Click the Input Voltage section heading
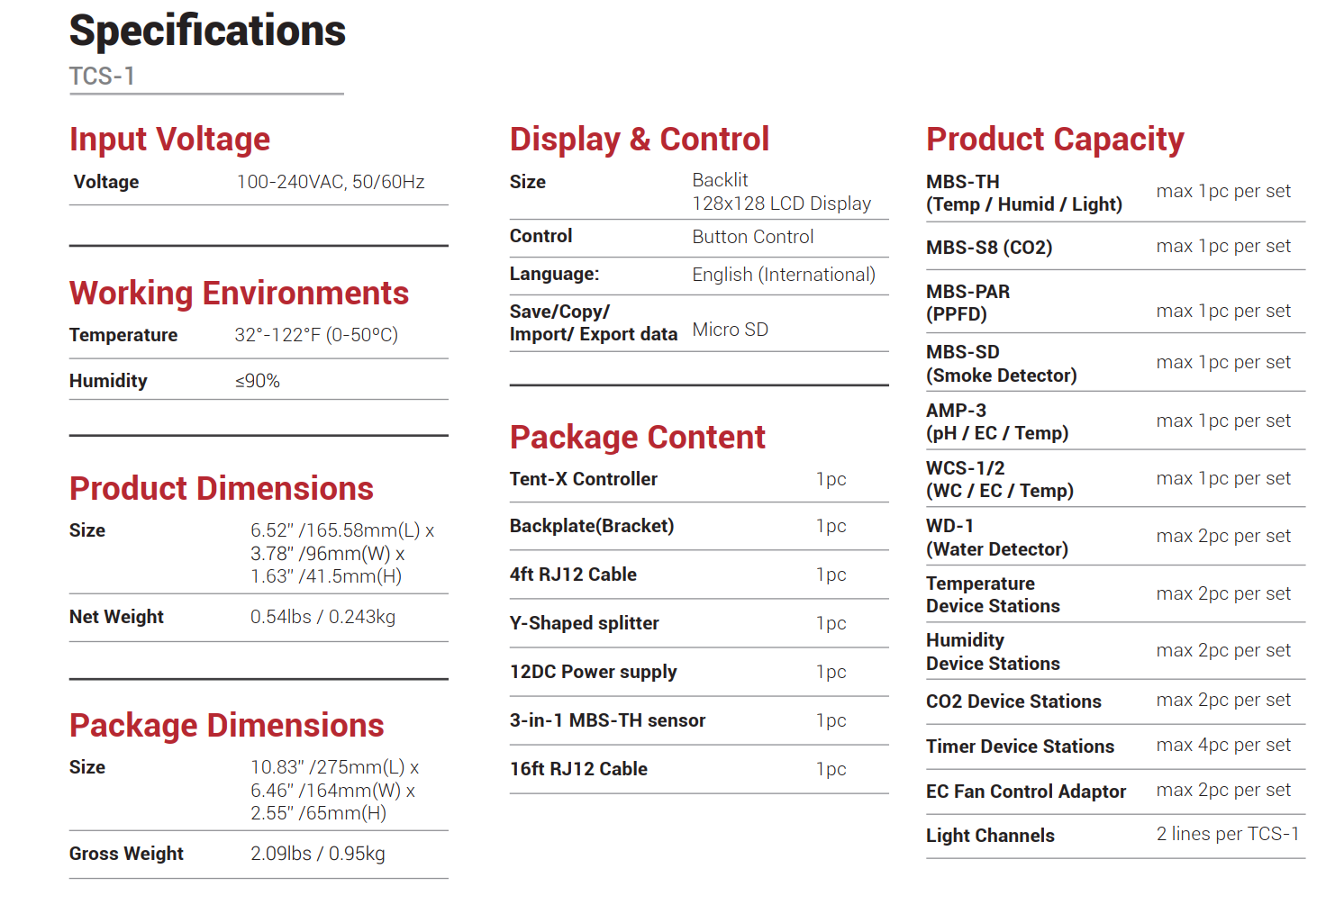Image resolution: width=1335 pixels, height=905 pixels. pyautogui.click(x=169, y=140)
